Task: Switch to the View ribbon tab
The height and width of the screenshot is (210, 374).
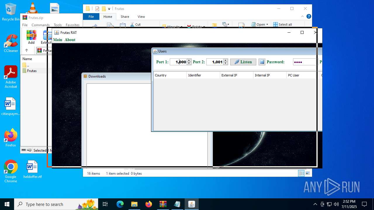Action: [x=141, y=17]
